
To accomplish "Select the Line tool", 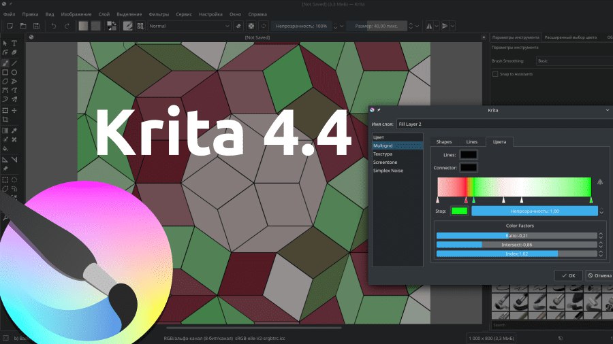I will tap(14, 63).
